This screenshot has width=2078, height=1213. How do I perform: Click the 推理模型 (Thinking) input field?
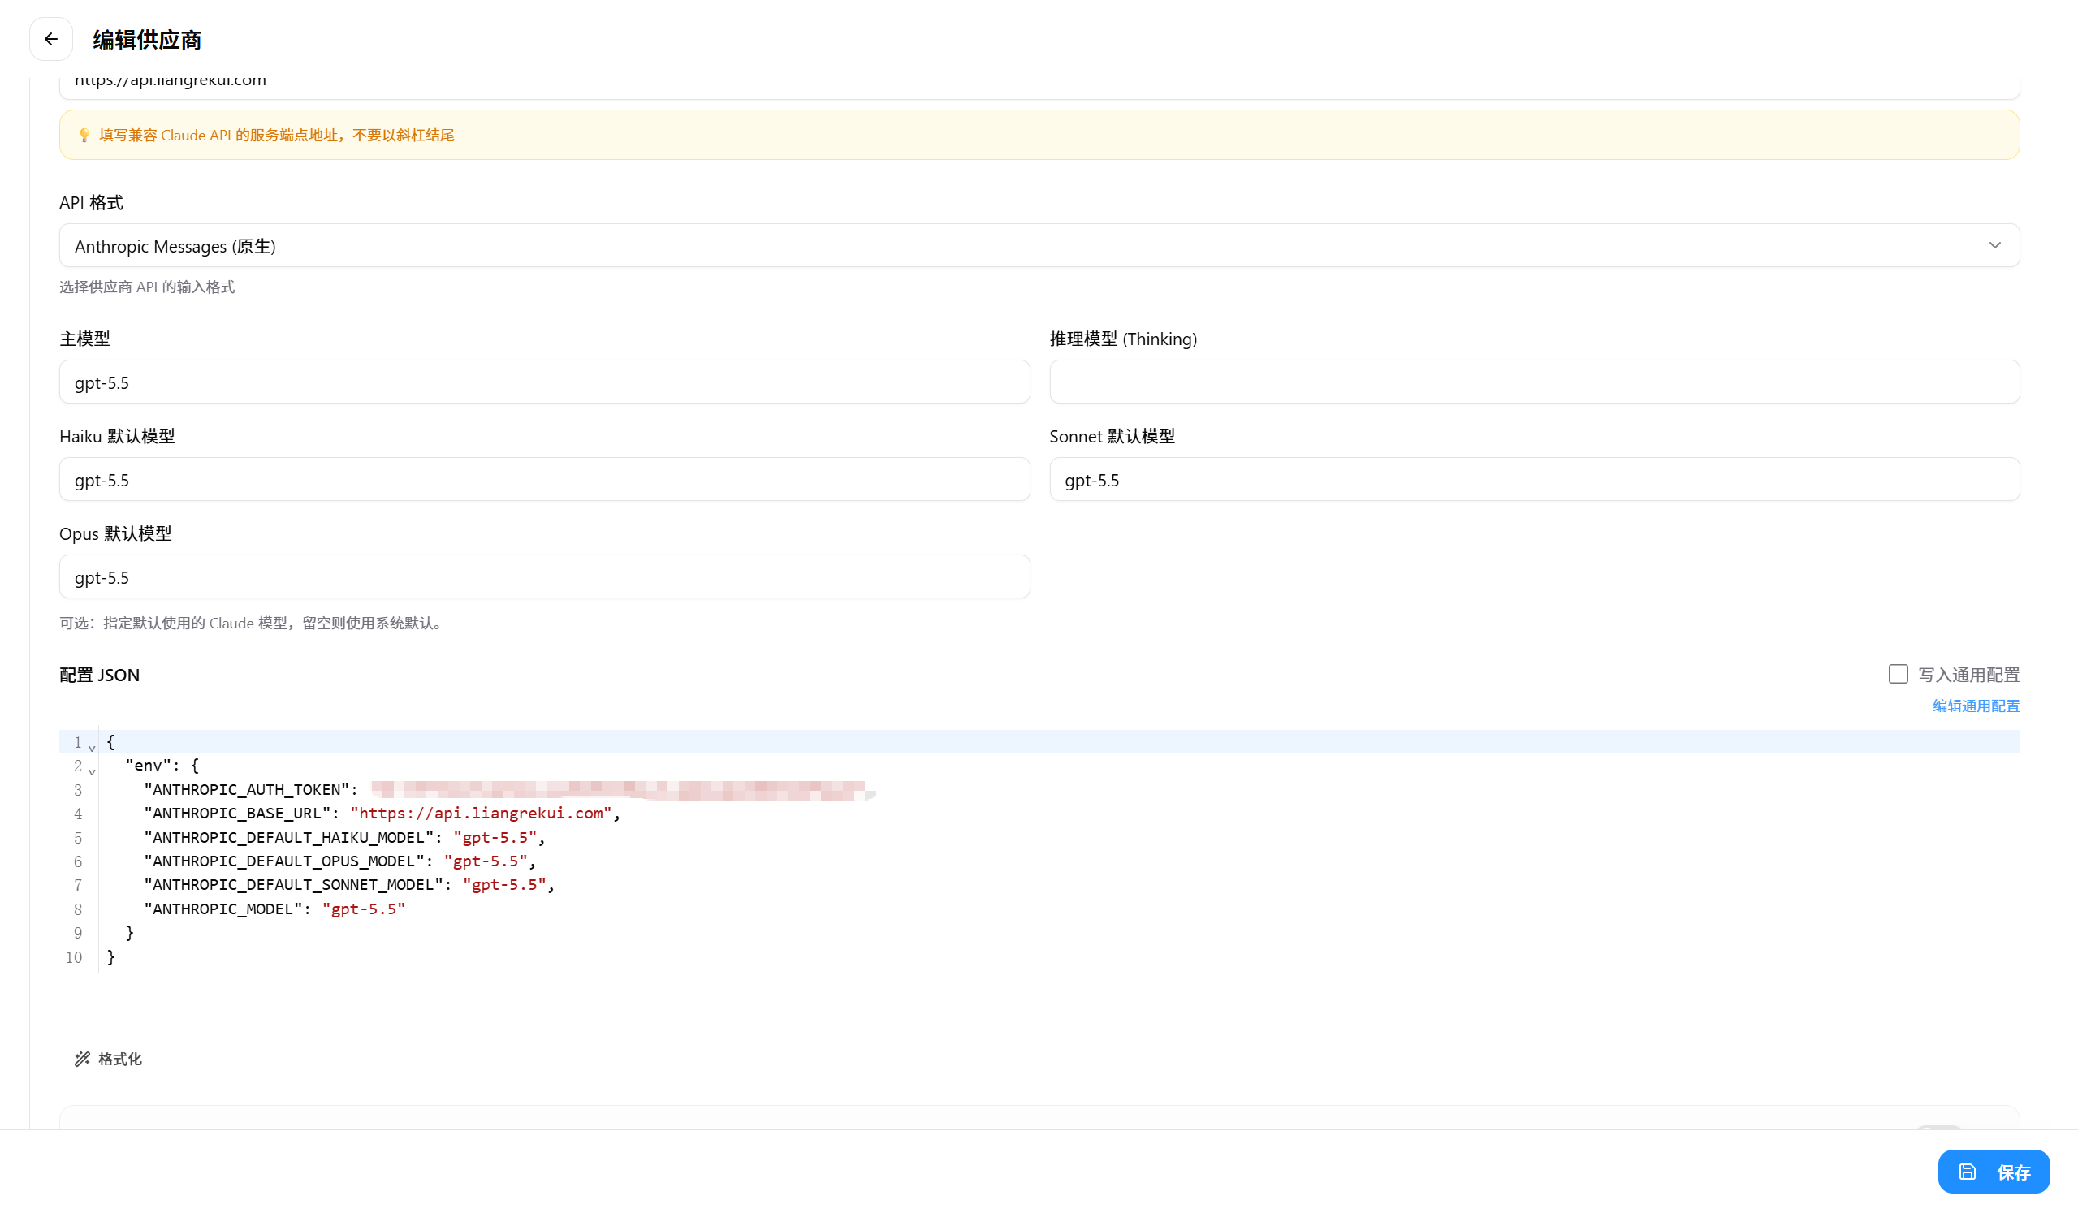click(x=1534, y=382)
